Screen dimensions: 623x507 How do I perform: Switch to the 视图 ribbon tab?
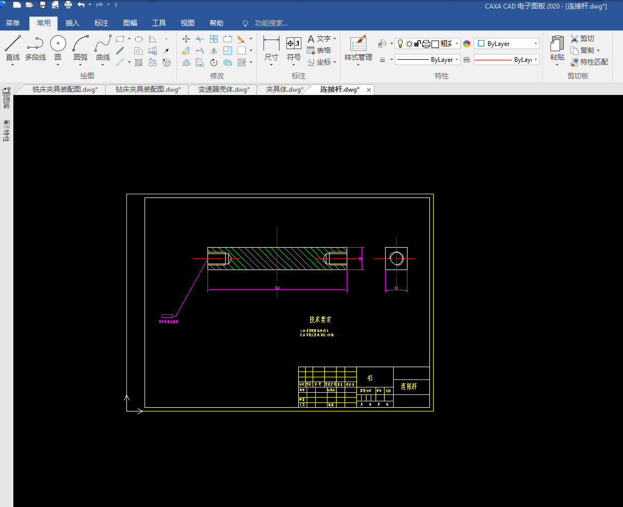188,23
